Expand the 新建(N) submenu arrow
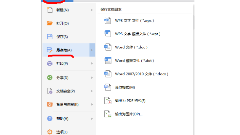240x135 pixels. 92,10
